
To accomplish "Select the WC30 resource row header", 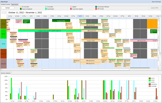I will coord(4,44).
